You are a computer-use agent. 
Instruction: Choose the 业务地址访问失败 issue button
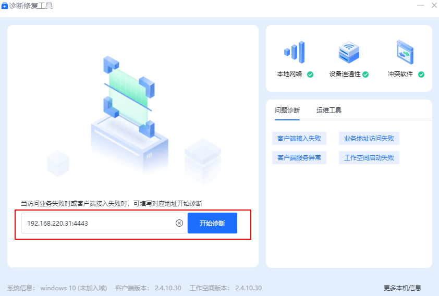click(369, 139)
